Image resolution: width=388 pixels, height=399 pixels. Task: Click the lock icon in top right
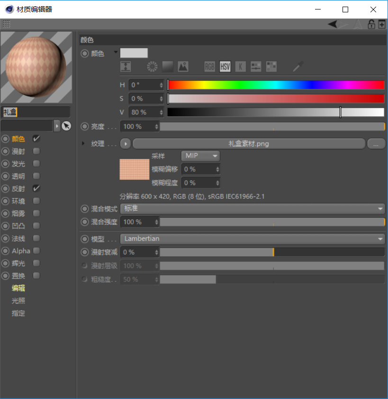pos(371,24)
